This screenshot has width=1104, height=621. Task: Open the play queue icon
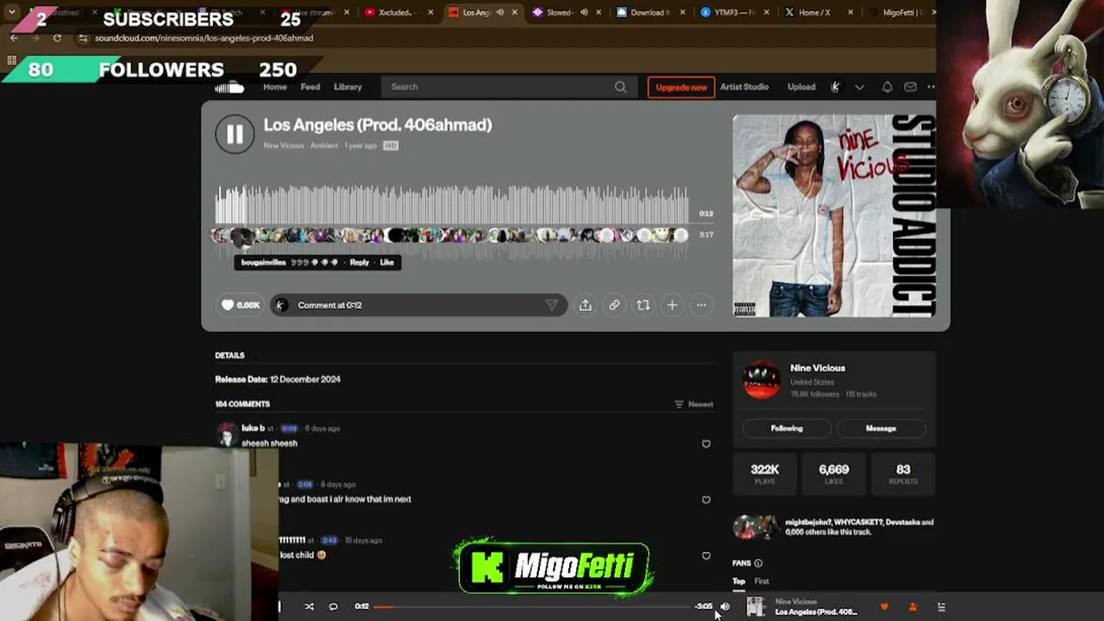pyautogui.click(x=942, y=607)
